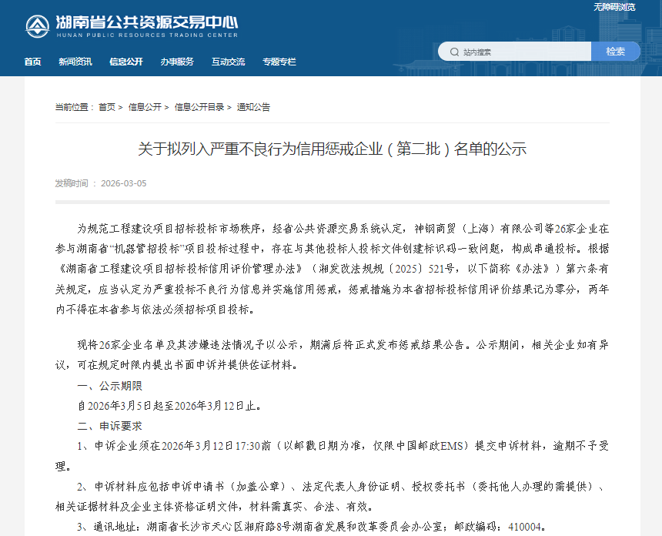
Task: Select 信息公开 in the top navigation
Action: (x=125, y=62)
